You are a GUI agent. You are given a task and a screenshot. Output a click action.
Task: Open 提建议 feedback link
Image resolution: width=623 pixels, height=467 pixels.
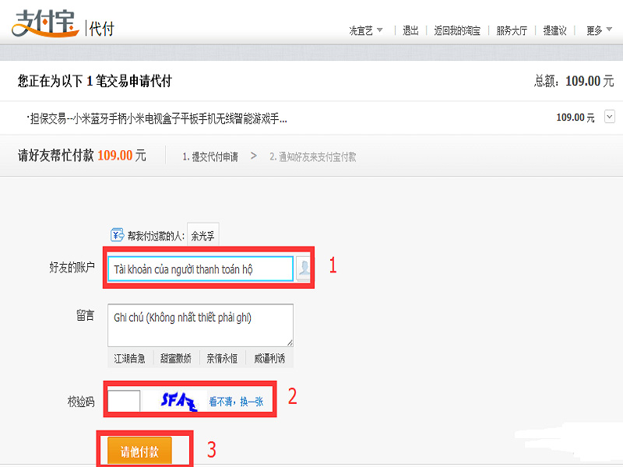554,30
